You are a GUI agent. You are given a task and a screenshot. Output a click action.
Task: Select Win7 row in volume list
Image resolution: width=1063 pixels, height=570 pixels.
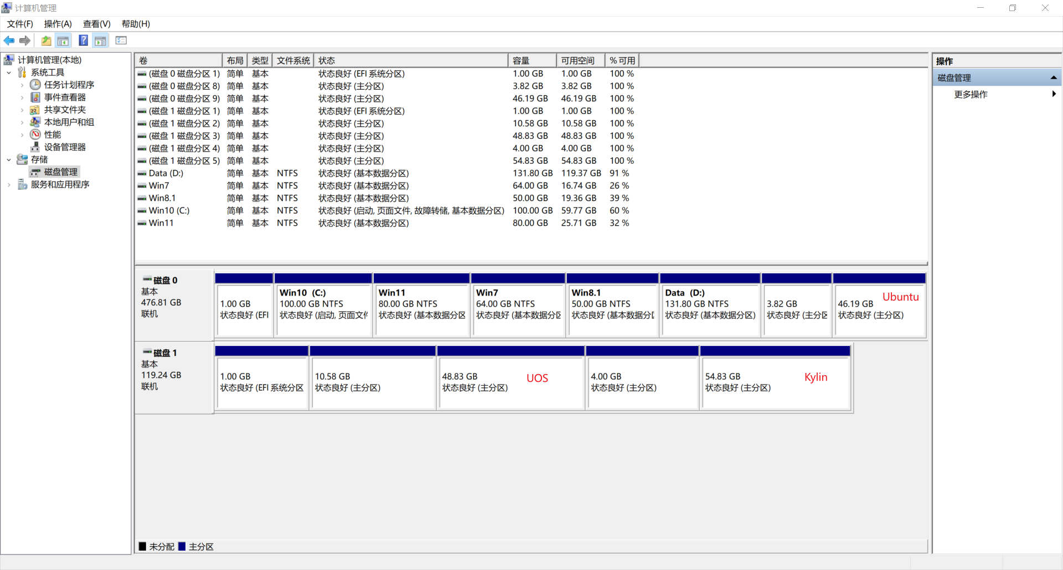click(x=388, y=186)
